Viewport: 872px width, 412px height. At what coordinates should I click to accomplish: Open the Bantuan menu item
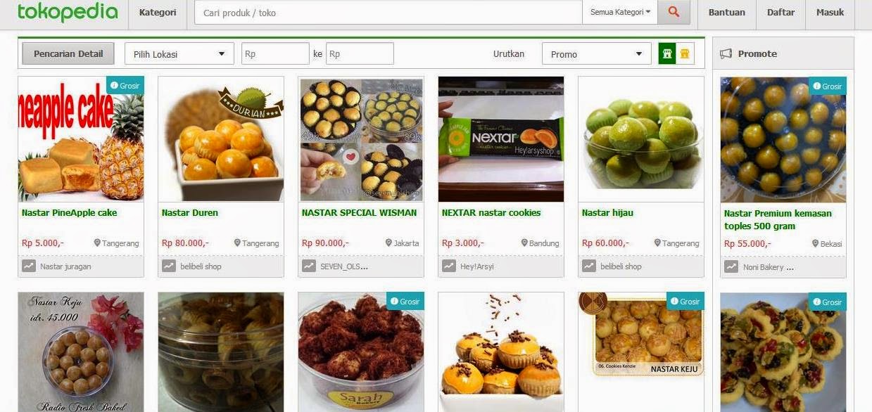726,12
